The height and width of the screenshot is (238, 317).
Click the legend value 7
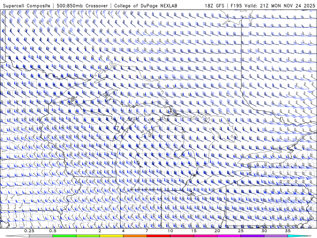(x=147, y=231)
